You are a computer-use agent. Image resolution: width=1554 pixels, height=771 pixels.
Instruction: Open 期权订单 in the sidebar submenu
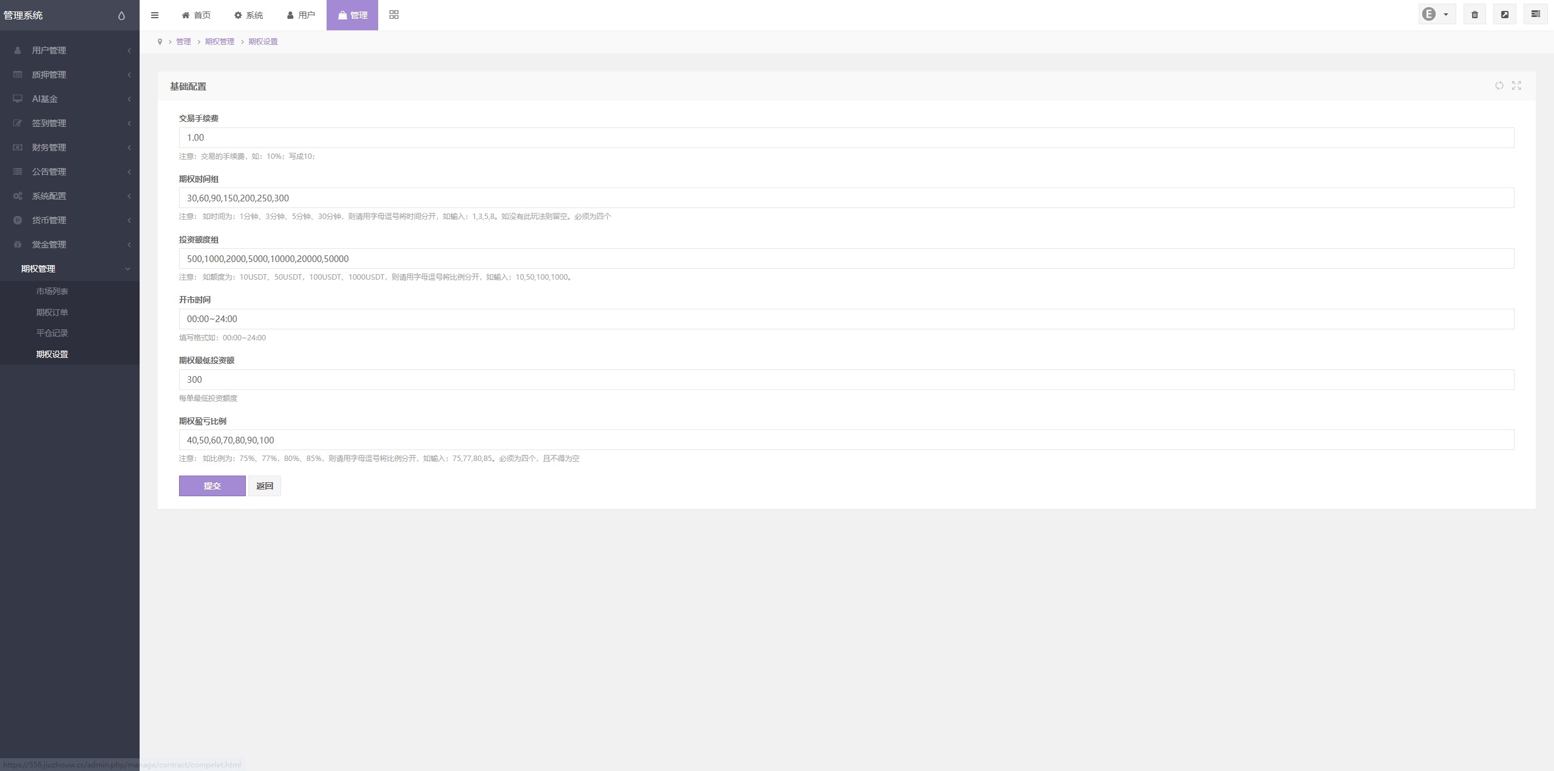52,312
